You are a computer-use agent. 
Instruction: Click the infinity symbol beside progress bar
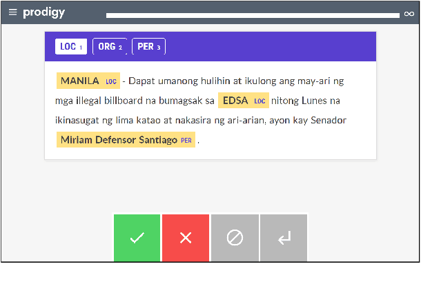409,14
